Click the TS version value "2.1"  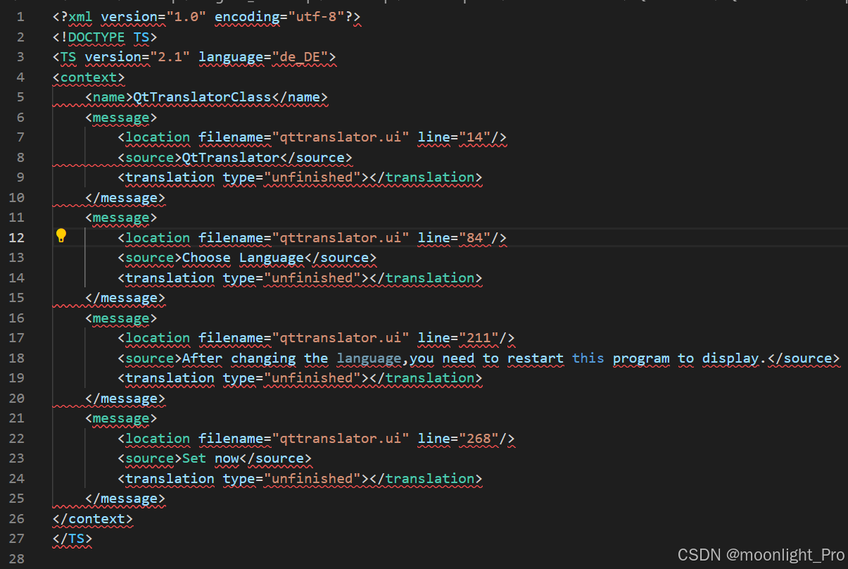(170, 56)
